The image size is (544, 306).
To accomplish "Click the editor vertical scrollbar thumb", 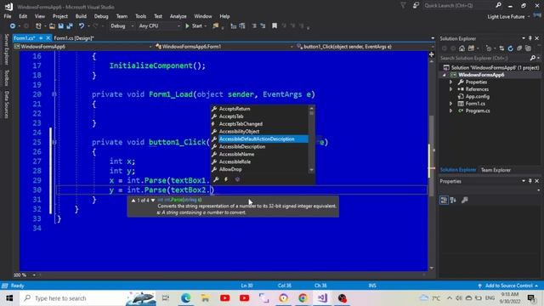I will (x=431, y=156).
